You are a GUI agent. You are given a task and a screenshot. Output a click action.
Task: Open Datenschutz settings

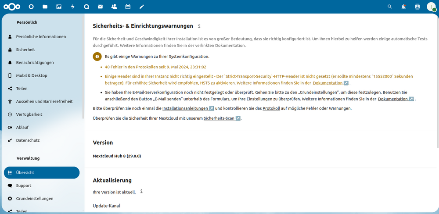pos(41,140)
